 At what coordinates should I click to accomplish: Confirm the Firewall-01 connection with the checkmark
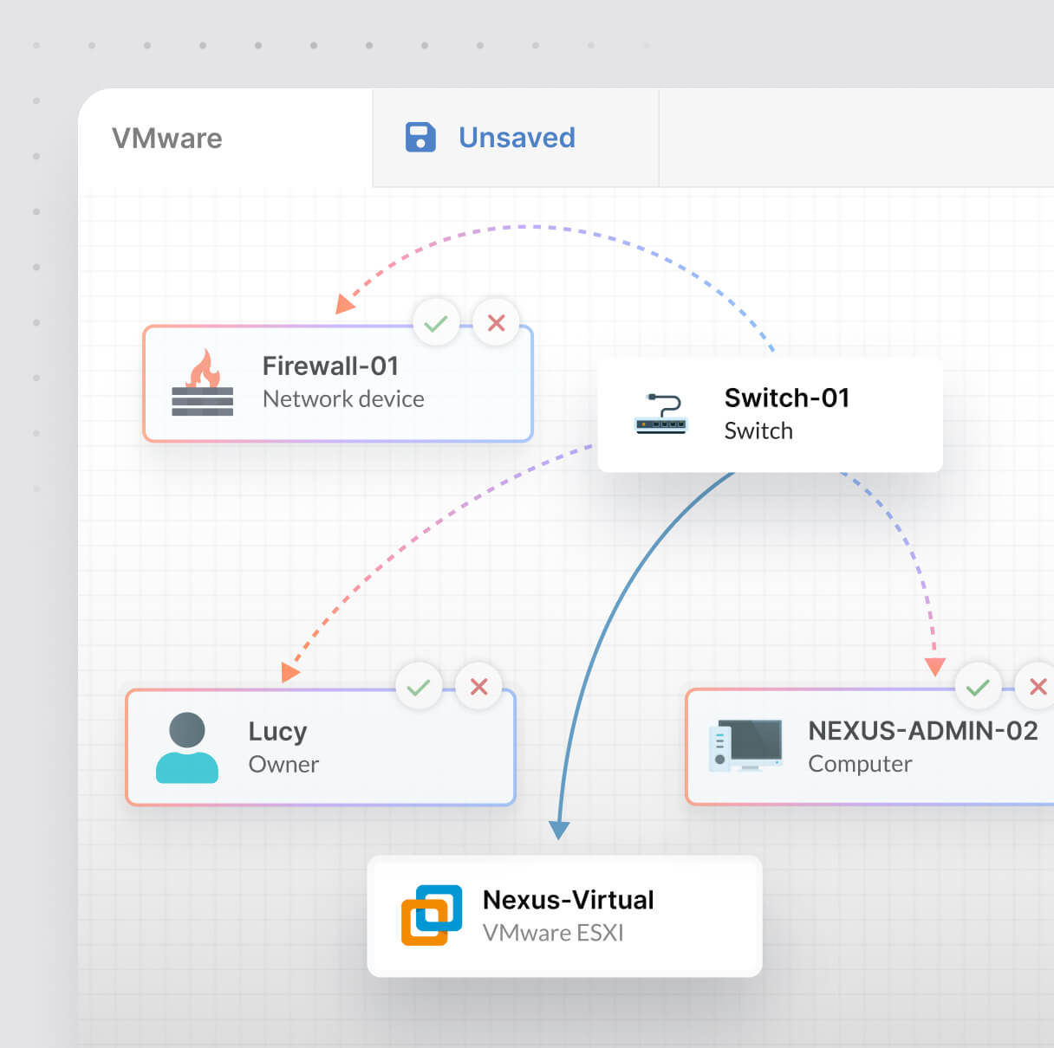436,322
